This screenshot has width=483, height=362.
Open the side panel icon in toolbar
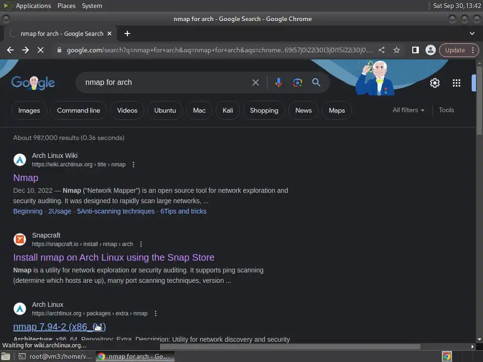(415, 50)
